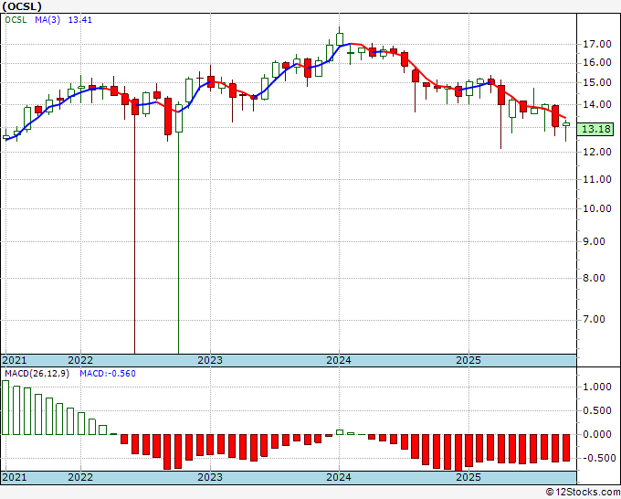Viewport: 621px width, 499px height.
Task: Click the 13.18 current price tag
Action: pos(595,129)
